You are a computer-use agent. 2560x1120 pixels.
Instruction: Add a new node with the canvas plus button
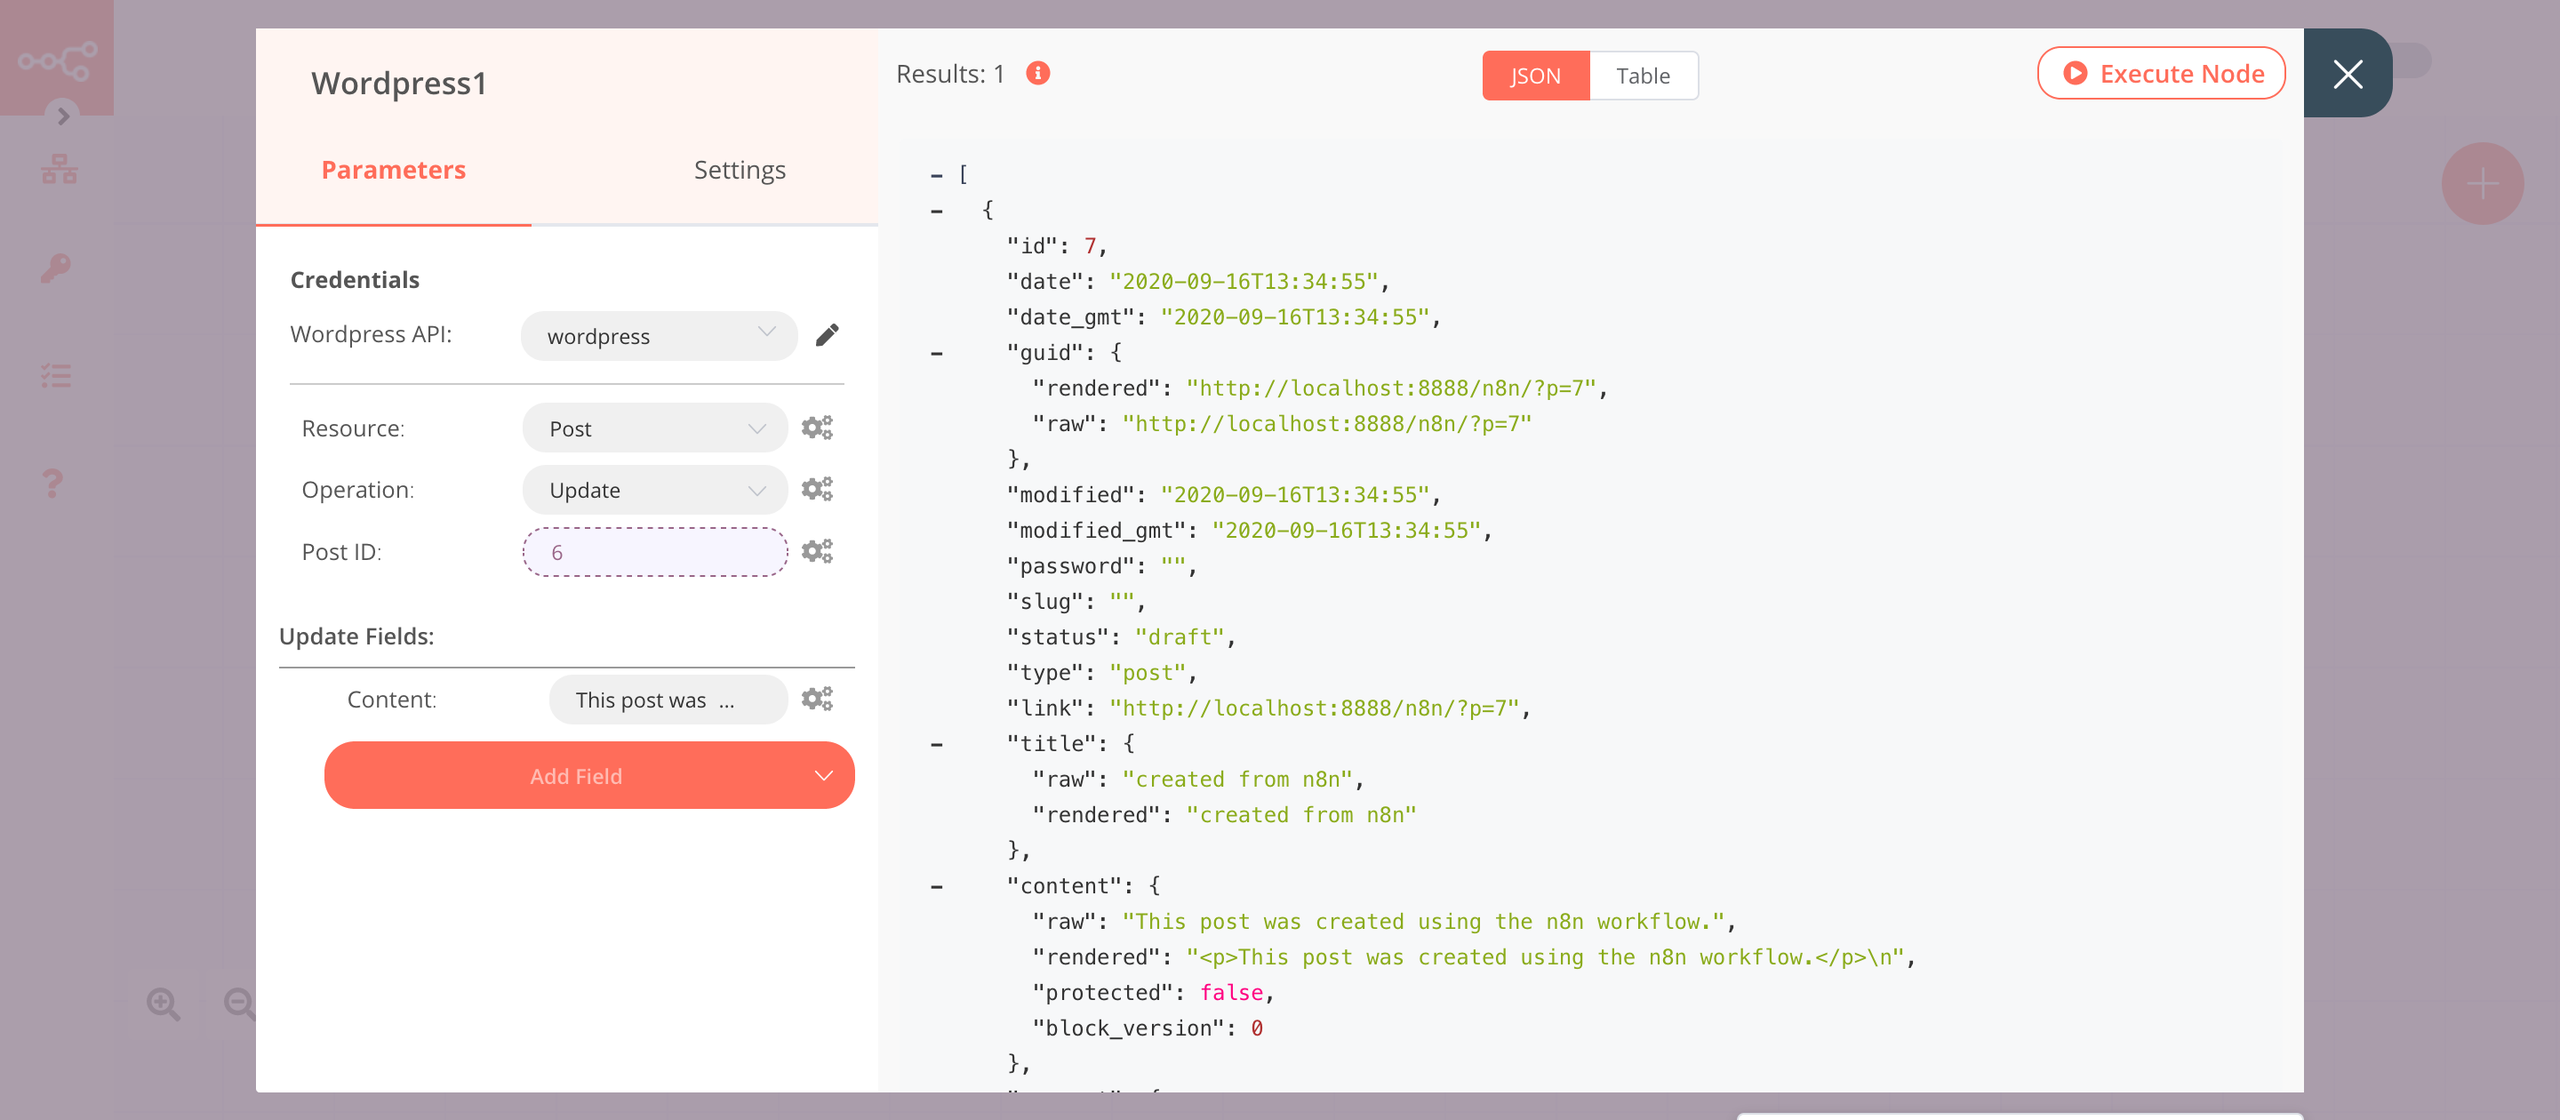click(2483, 183)
